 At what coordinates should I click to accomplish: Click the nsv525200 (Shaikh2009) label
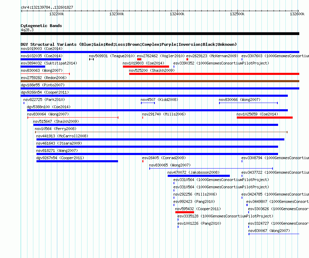[x=152, y=70]
